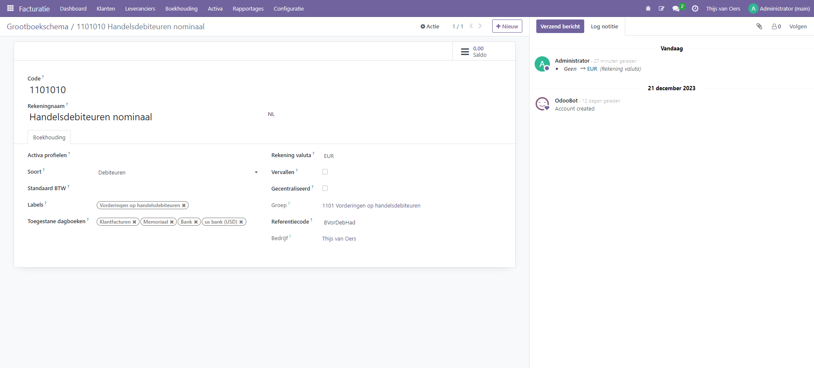This screenshot has width=814, height=368.
Task: Open the Configuratie menu
Action: pos(288,8)
